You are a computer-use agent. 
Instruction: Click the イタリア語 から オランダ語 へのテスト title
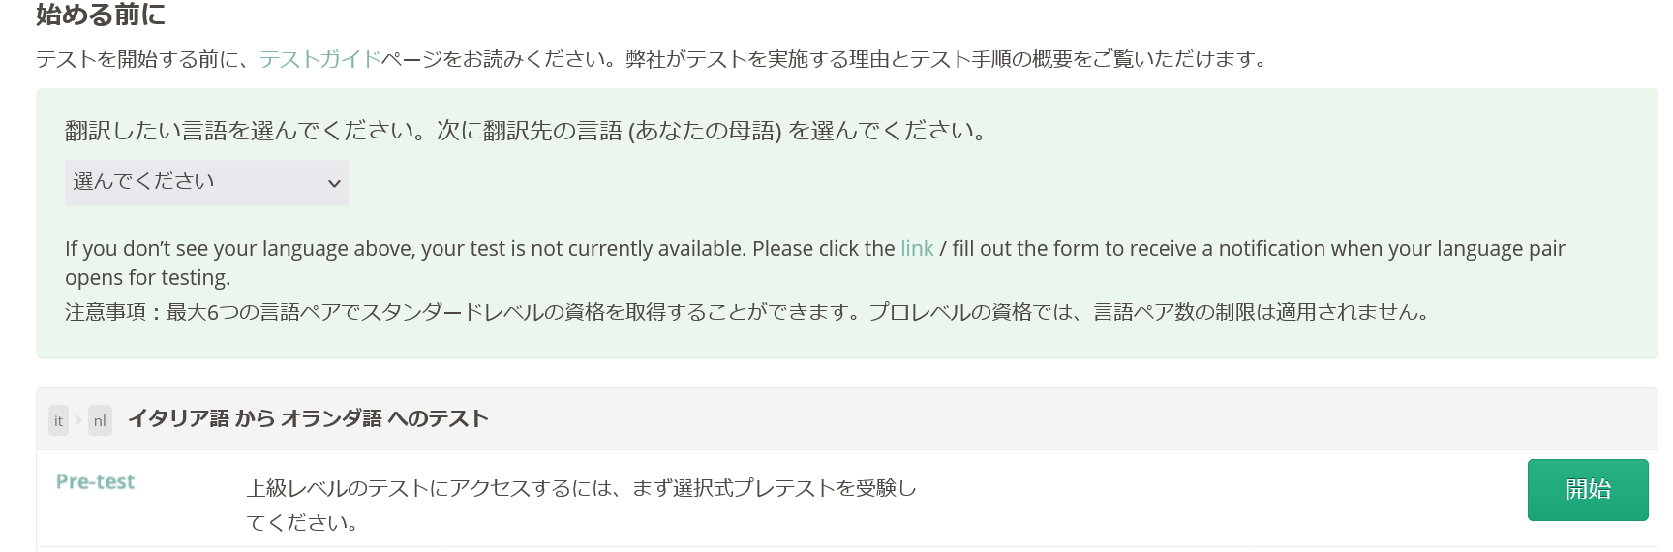(308, 418)
